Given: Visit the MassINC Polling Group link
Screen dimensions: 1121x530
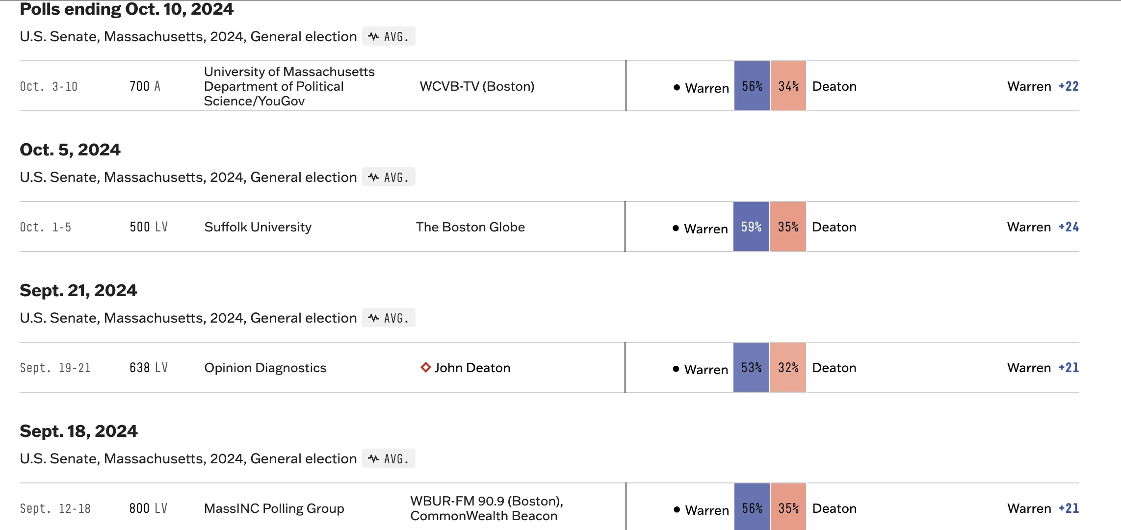Looking at the screenshot, I should [x=274, y=508].
